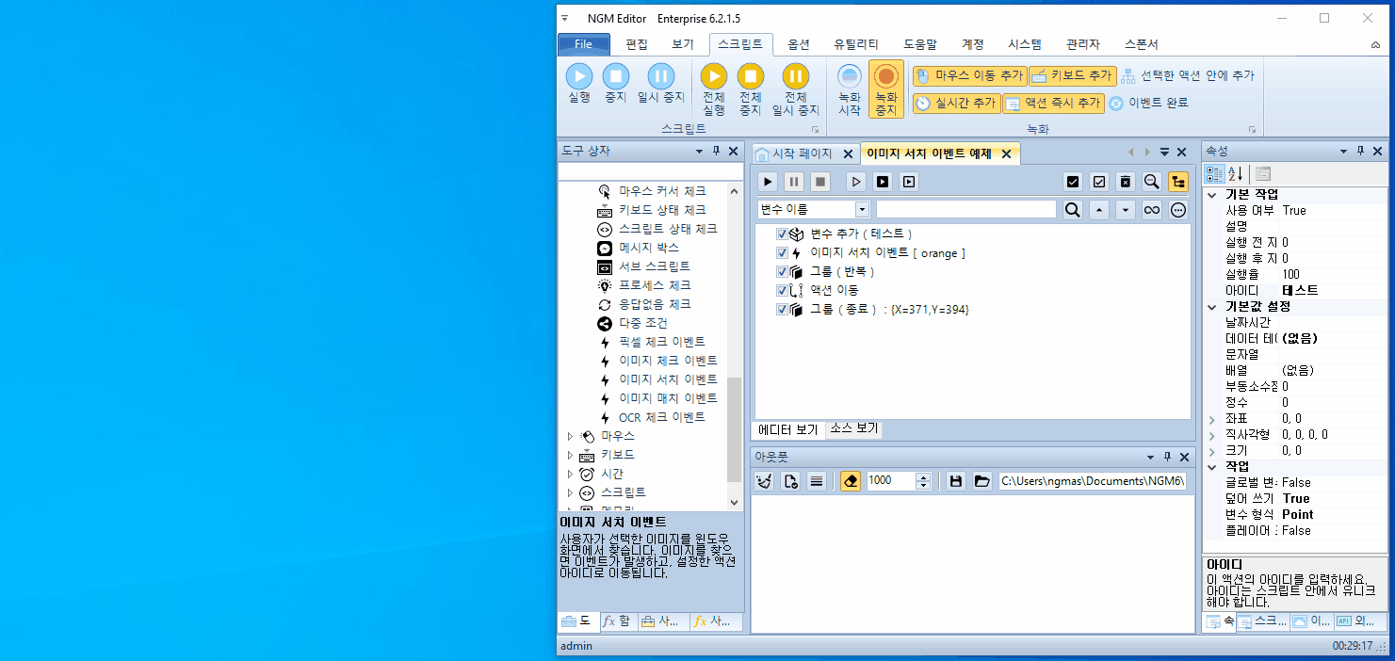Click the 액션 즉시 추가 button
The image size is (1395, 661).
click(x=1053, y=103)
